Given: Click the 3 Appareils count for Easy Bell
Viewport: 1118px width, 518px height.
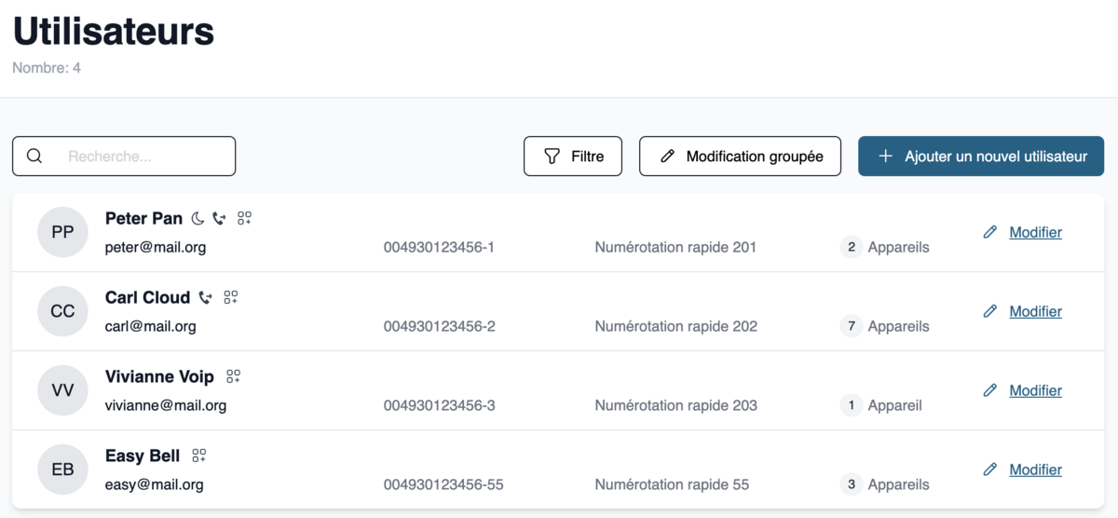Looking at the screenshot, I should click(884, 485).
